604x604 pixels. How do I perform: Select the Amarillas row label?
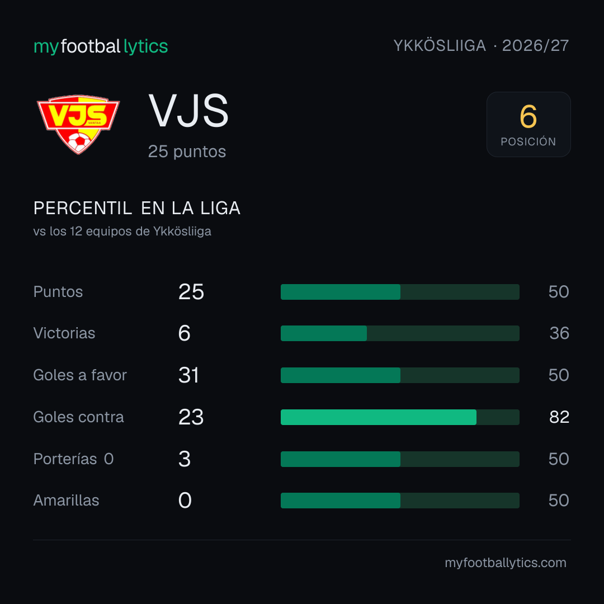(66, 501)
